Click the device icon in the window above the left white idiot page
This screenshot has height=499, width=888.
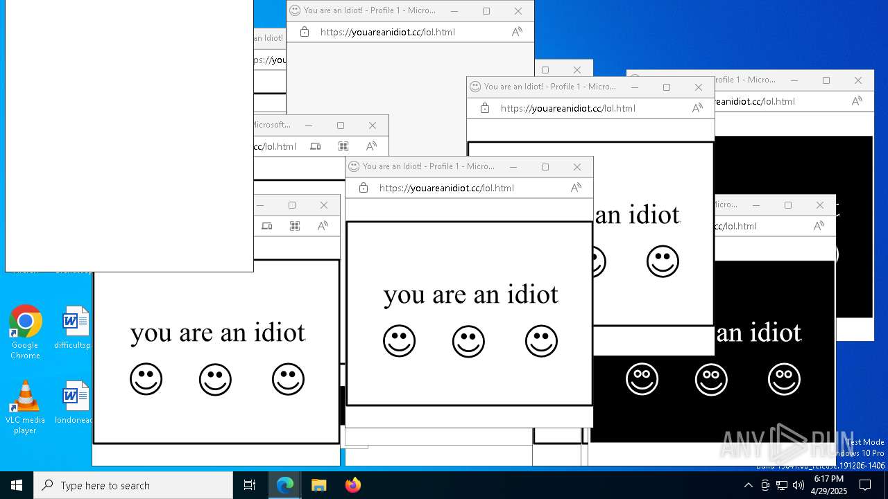pyautogui.click(x=267, y=226)
